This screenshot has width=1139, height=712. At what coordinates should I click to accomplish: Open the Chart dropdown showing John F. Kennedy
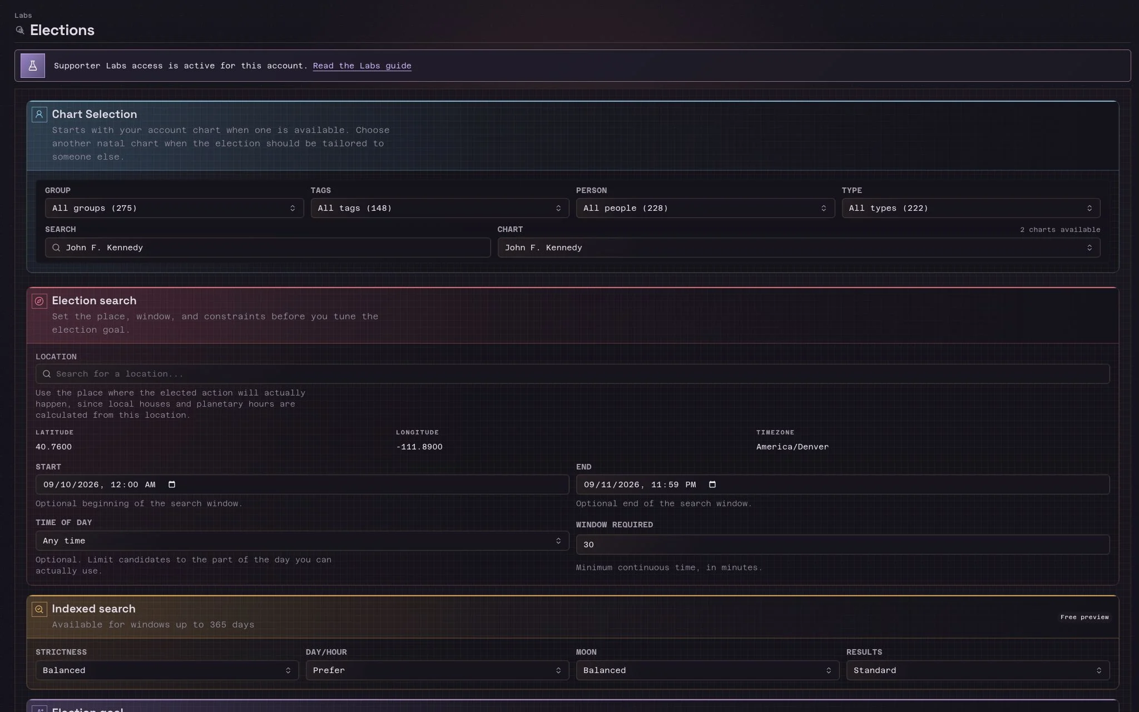point(799,248)
